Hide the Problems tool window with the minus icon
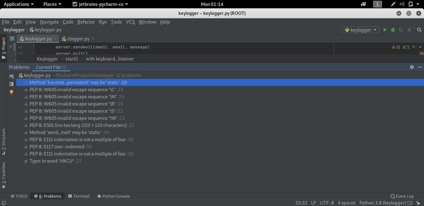The image size is (424, 206). (x=420, y=67)
